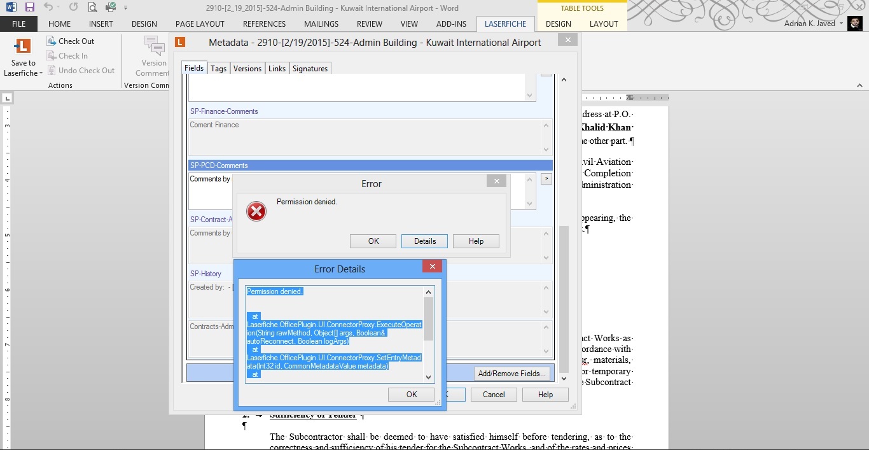Select the SP-PCD-Comments field header
This screenshot has width=869, height=450.
tap(370, 165)
